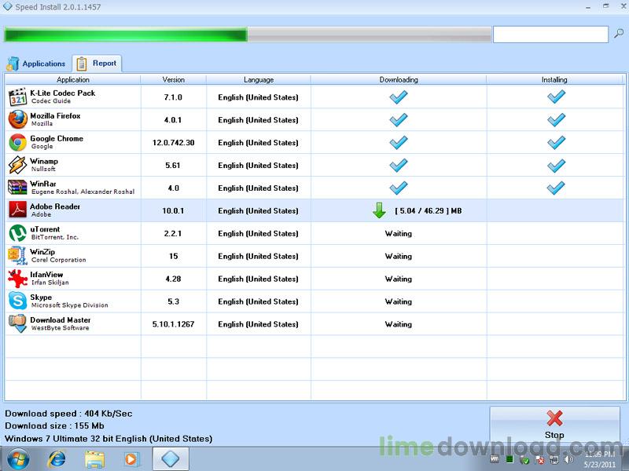629x471 pixels.
Task: Click the Application column header
Action: pos(73,80)
